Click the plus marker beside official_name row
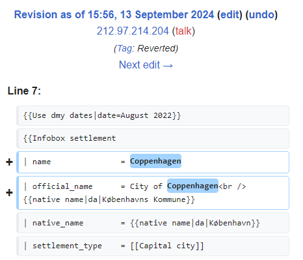 click(x=9, y=193)
